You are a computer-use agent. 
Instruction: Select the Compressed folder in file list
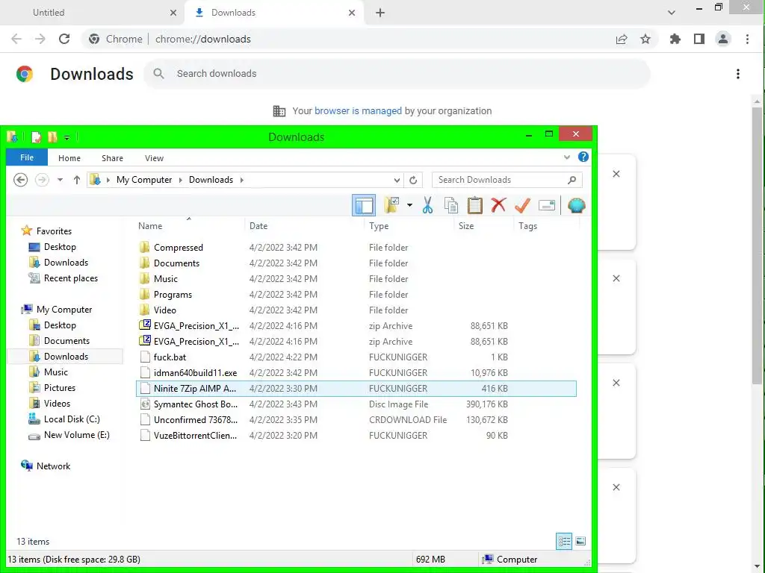[356, 248]
